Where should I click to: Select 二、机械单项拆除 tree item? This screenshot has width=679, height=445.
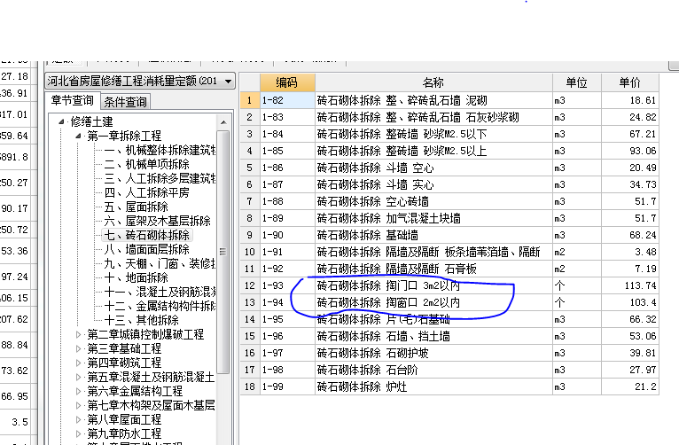pyautogui.click(x=147, y=165)
